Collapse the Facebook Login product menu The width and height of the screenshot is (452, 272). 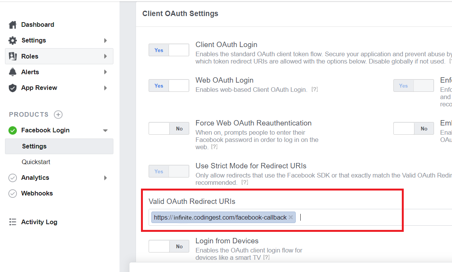pos(105,130)
